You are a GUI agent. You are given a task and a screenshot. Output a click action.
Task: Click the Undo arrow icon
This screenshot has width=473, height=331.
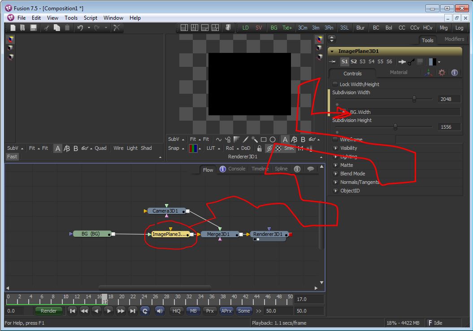80,28
